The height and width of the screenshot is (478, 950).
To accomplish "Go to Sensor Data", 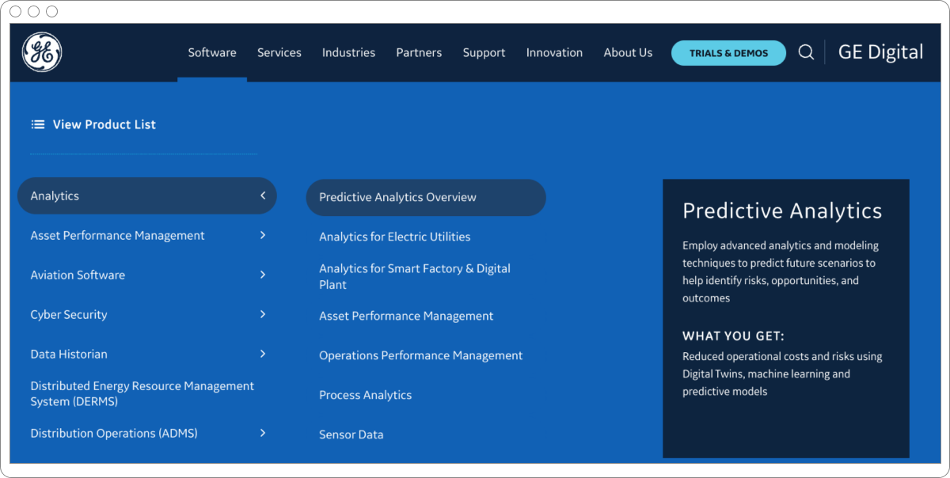I will click(351, 434).
